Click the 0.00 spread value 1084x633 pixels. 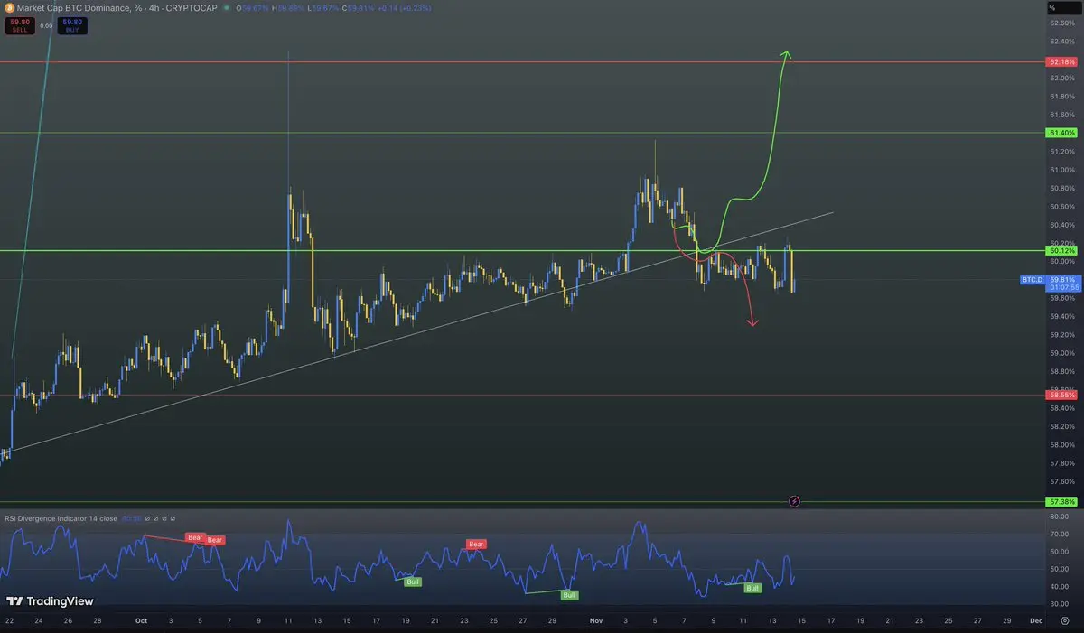click(46, 26)
